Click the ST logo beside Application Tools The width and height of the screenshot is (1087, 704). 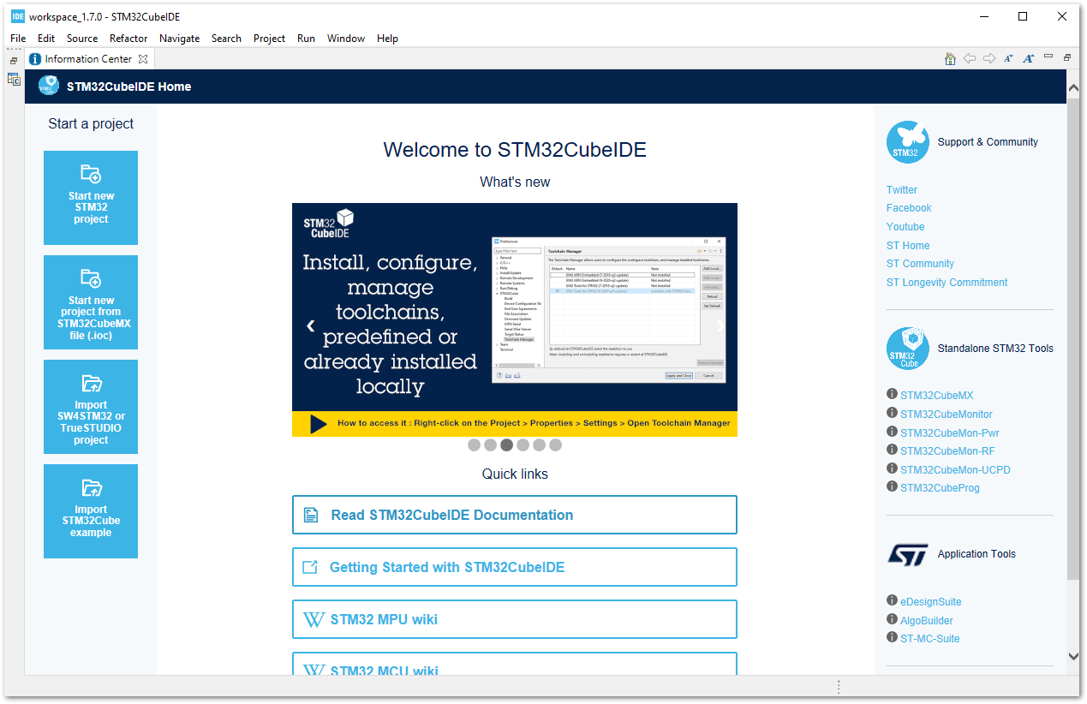(x=908, y=554)
